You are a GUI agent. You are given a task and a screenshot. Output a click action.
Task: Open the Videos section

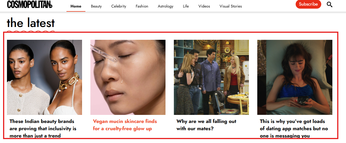tap(204, 6)
